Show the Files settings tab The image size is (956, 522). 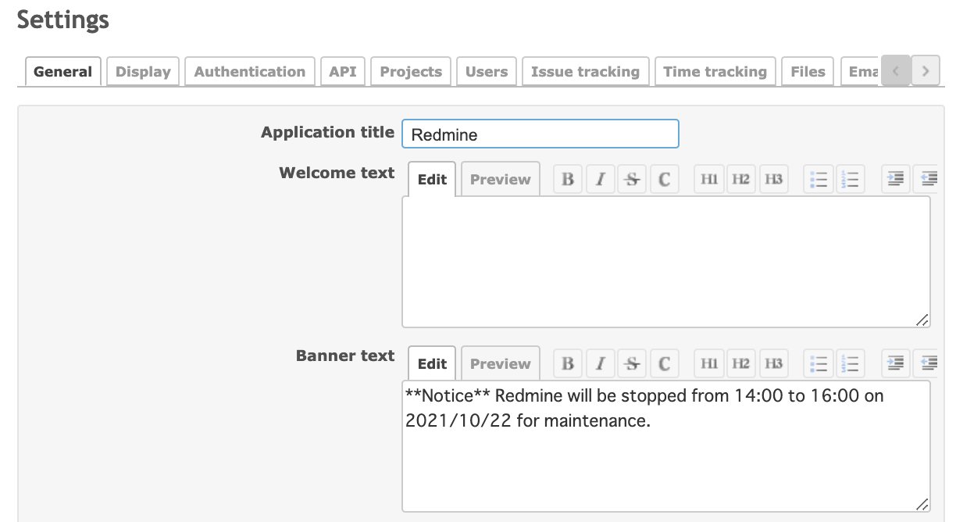coord(808,72)
